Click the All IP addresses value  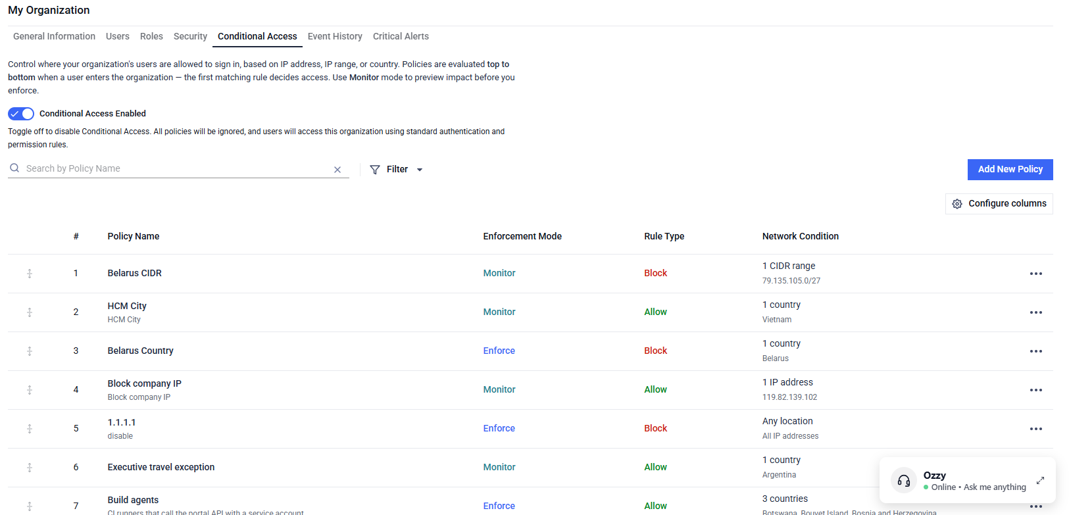(791, 436)
